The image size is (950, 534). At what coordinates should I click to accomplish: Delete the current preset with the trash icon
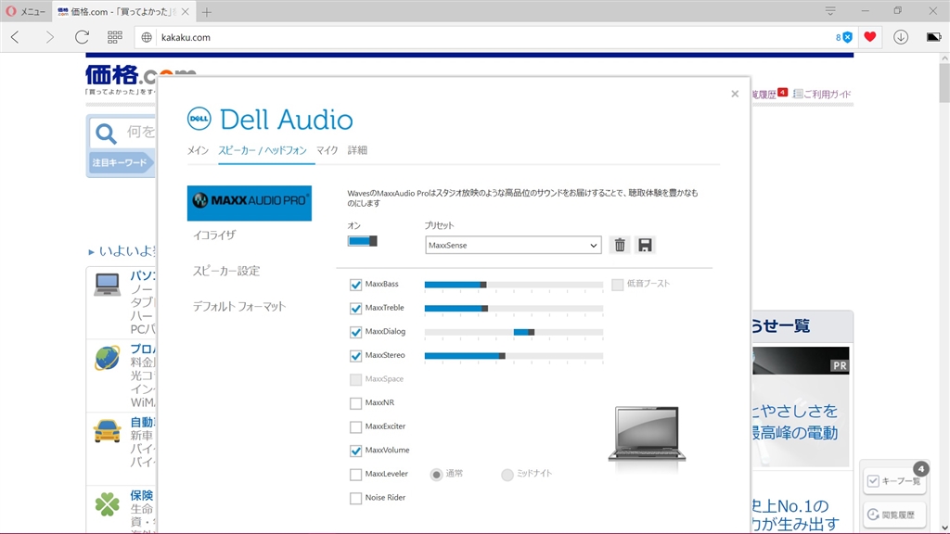[619, 245]
